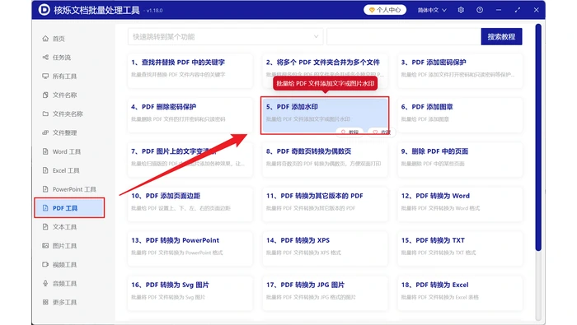The image size is (577, 325).
Task: Open tool 6 PDF 添加图章
Action: click(x=460, y=115)
